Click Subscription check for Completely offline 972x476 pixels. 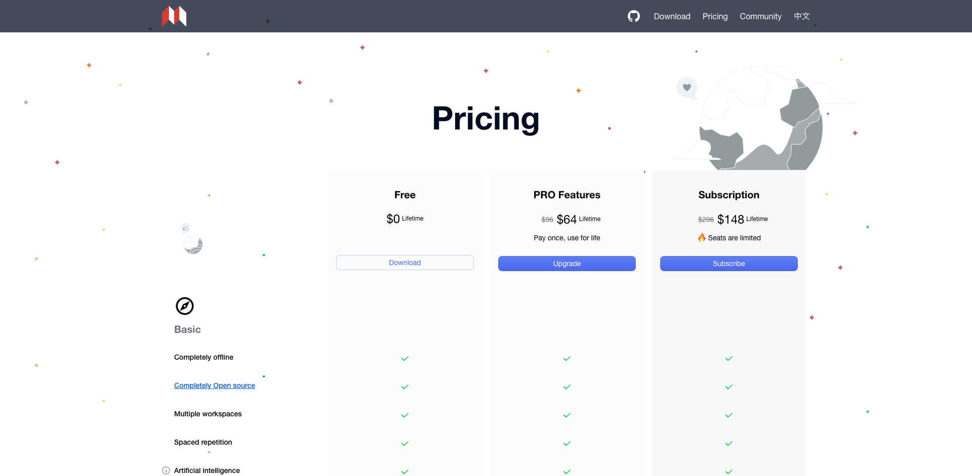coord(729,359)
